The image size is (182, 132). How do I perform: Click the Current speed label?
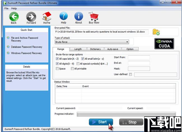[135, 108]
